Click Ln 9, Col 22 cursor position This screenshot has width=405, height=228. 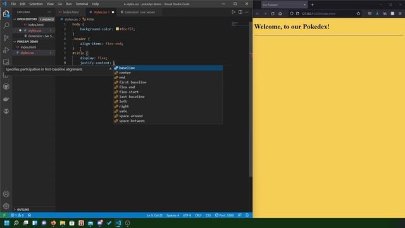(x=154, y=215)
